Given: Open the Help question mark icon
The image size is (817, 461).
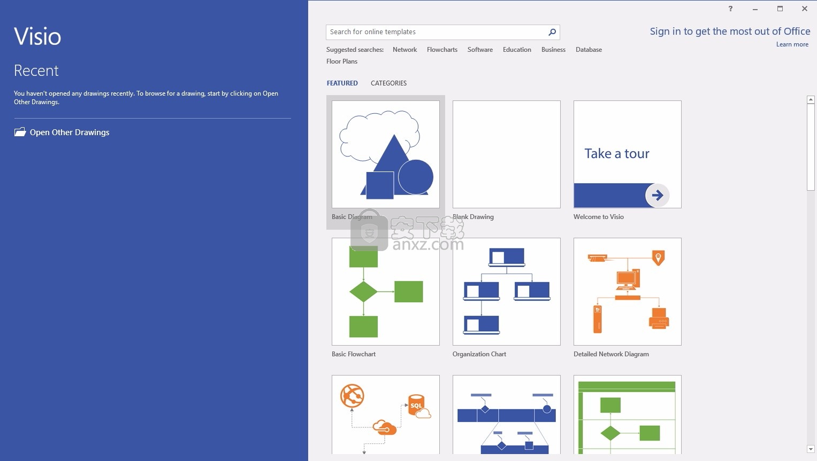Looking at the screenshot, I should click(730, 9).
